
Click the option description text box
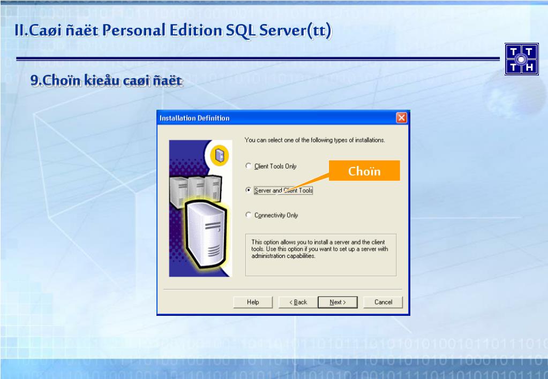pyautogui.click(x=321, y=255)
